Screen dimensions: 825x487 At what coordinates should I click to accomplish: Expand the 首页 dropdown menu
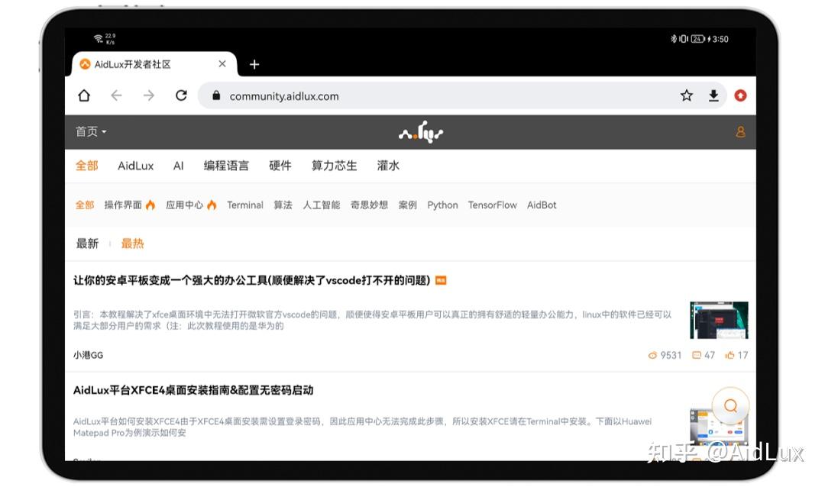pos(90,131)
